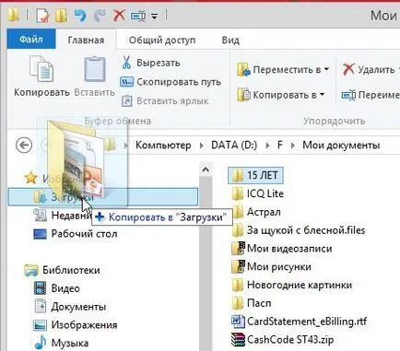Viewport: 400px width, 351px height.
Task: Click the Rename icon in quick access toolbar
Action: pyautogui.click(x=138, y=16)
